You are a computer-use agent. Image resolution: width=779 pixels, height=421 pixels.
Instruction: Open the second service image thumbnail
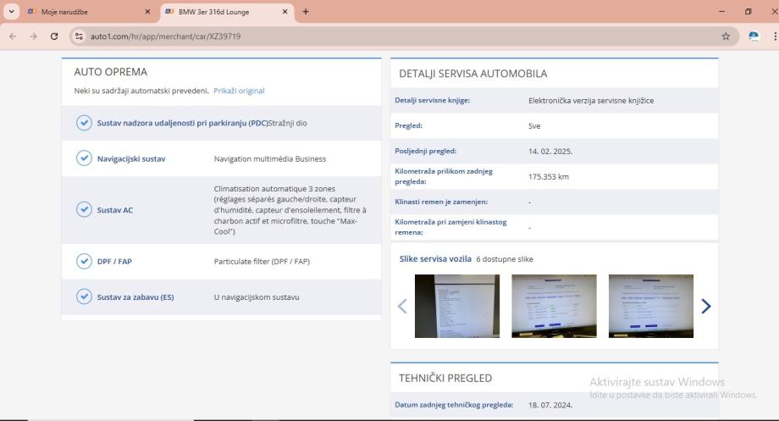pyautogui.click(x=554, y=306)
